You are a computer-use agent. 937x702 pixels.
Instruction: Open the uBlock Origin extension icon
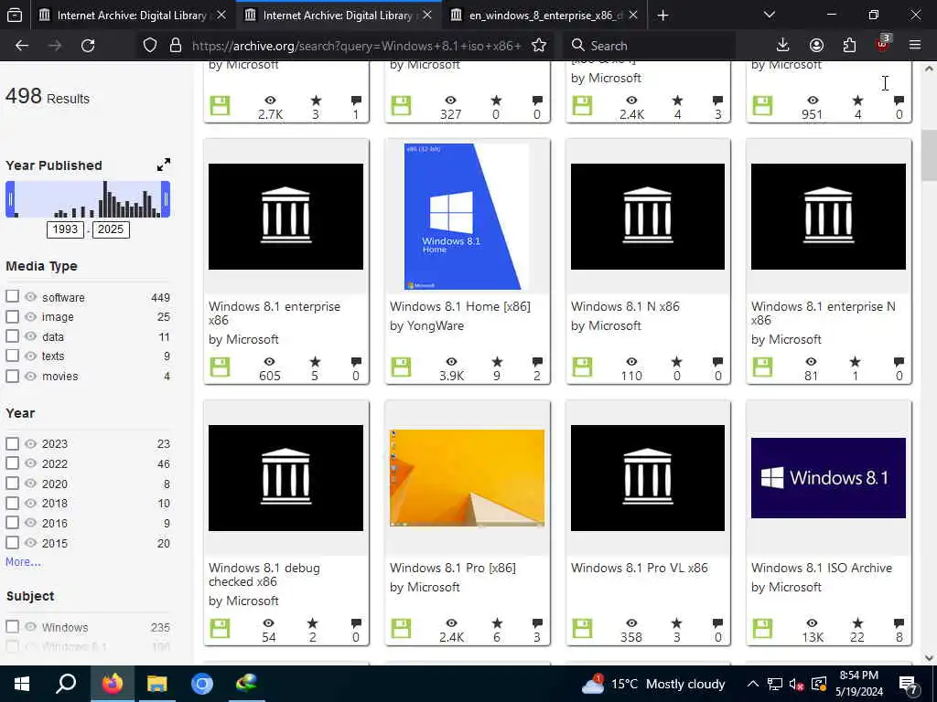[883, 44]
